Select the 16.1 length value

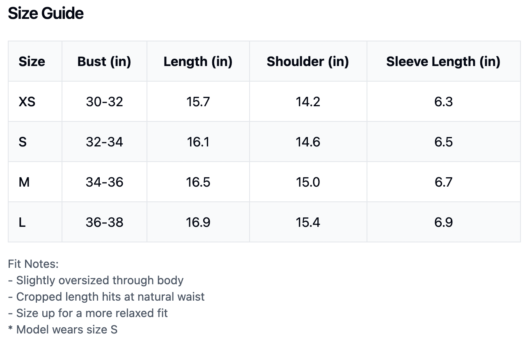click(198, 142)
